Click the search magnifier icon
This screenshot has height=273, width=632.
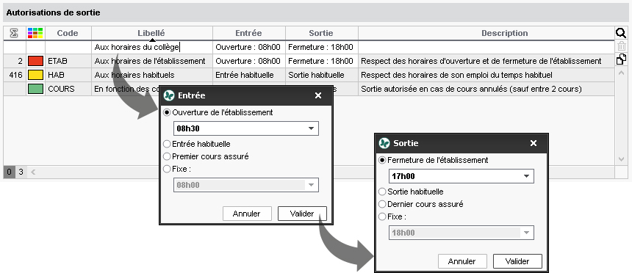pyautogui.click(x=621, y=34)
